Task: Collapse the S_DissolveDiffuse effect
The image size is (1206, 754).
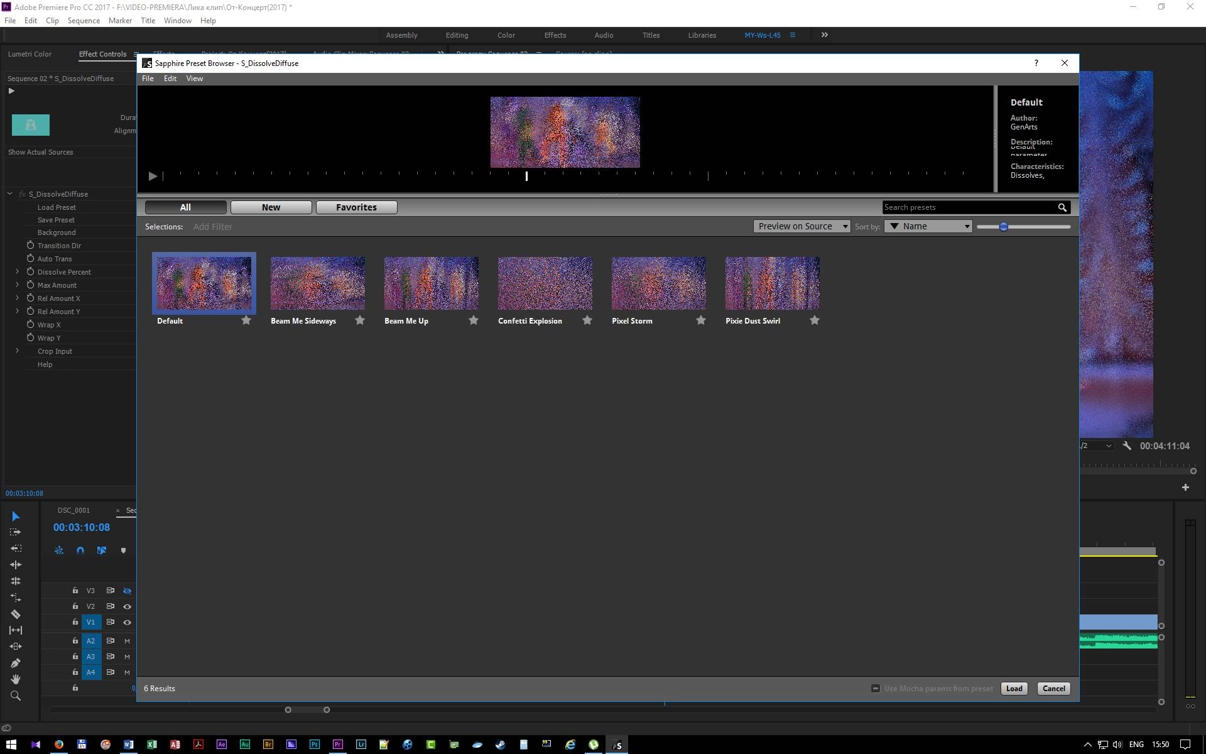Action: point(10,194)
